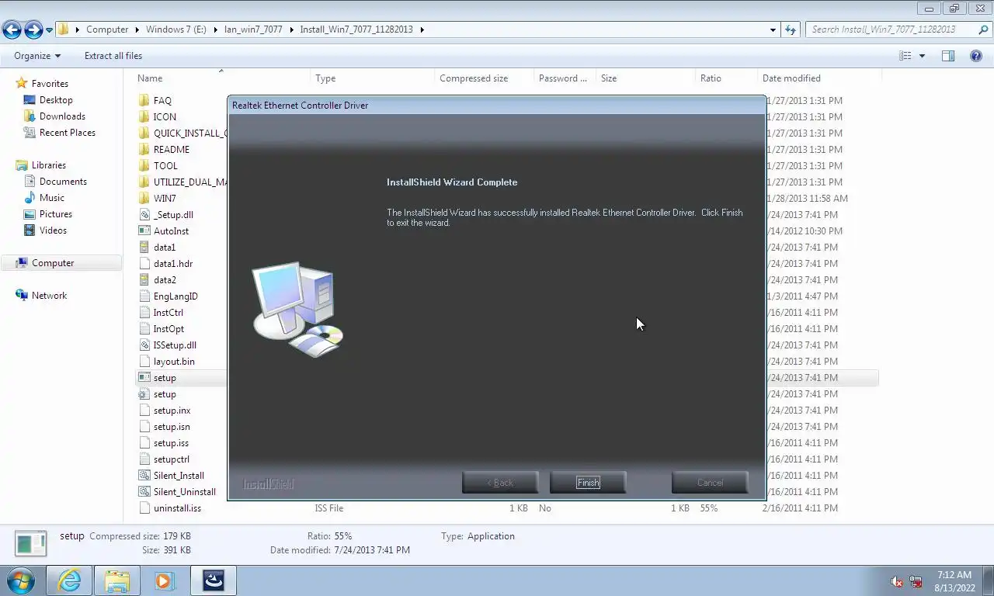Click the Explorer Back navigation arrow
994x596 pixels.
pyautogui.click(x=12, y=29)
